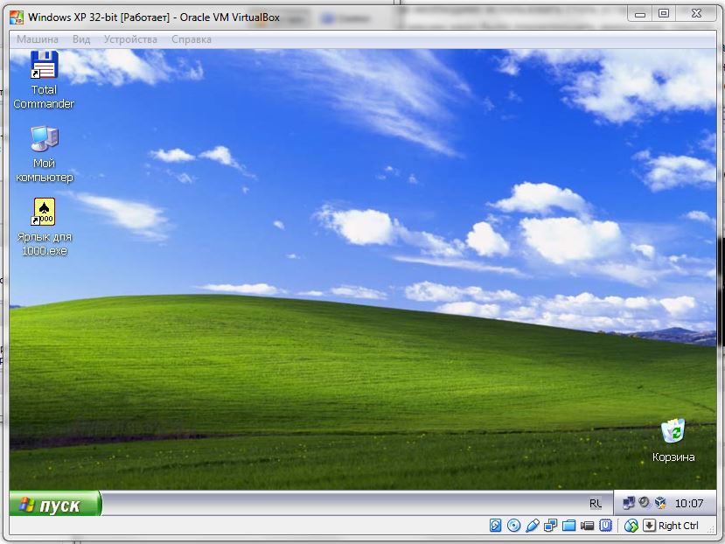
Task: Select the Ярлык для 1000.exe shortcut
Action: coord(45,227)
